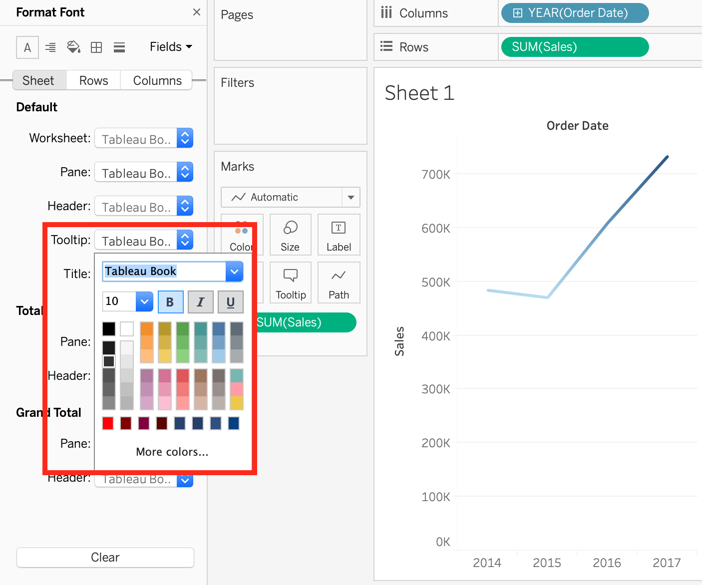
Task: Open the Alignment formatting icon
Action: pos(50,47)
